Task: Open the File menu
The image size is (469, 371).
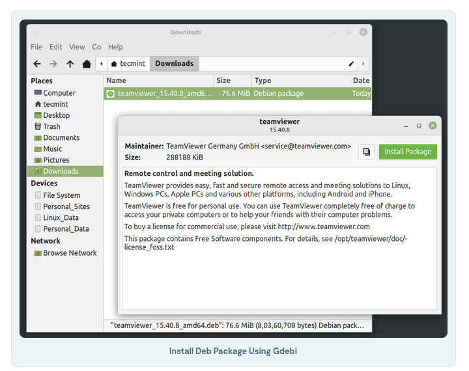Action: [36, 47]
